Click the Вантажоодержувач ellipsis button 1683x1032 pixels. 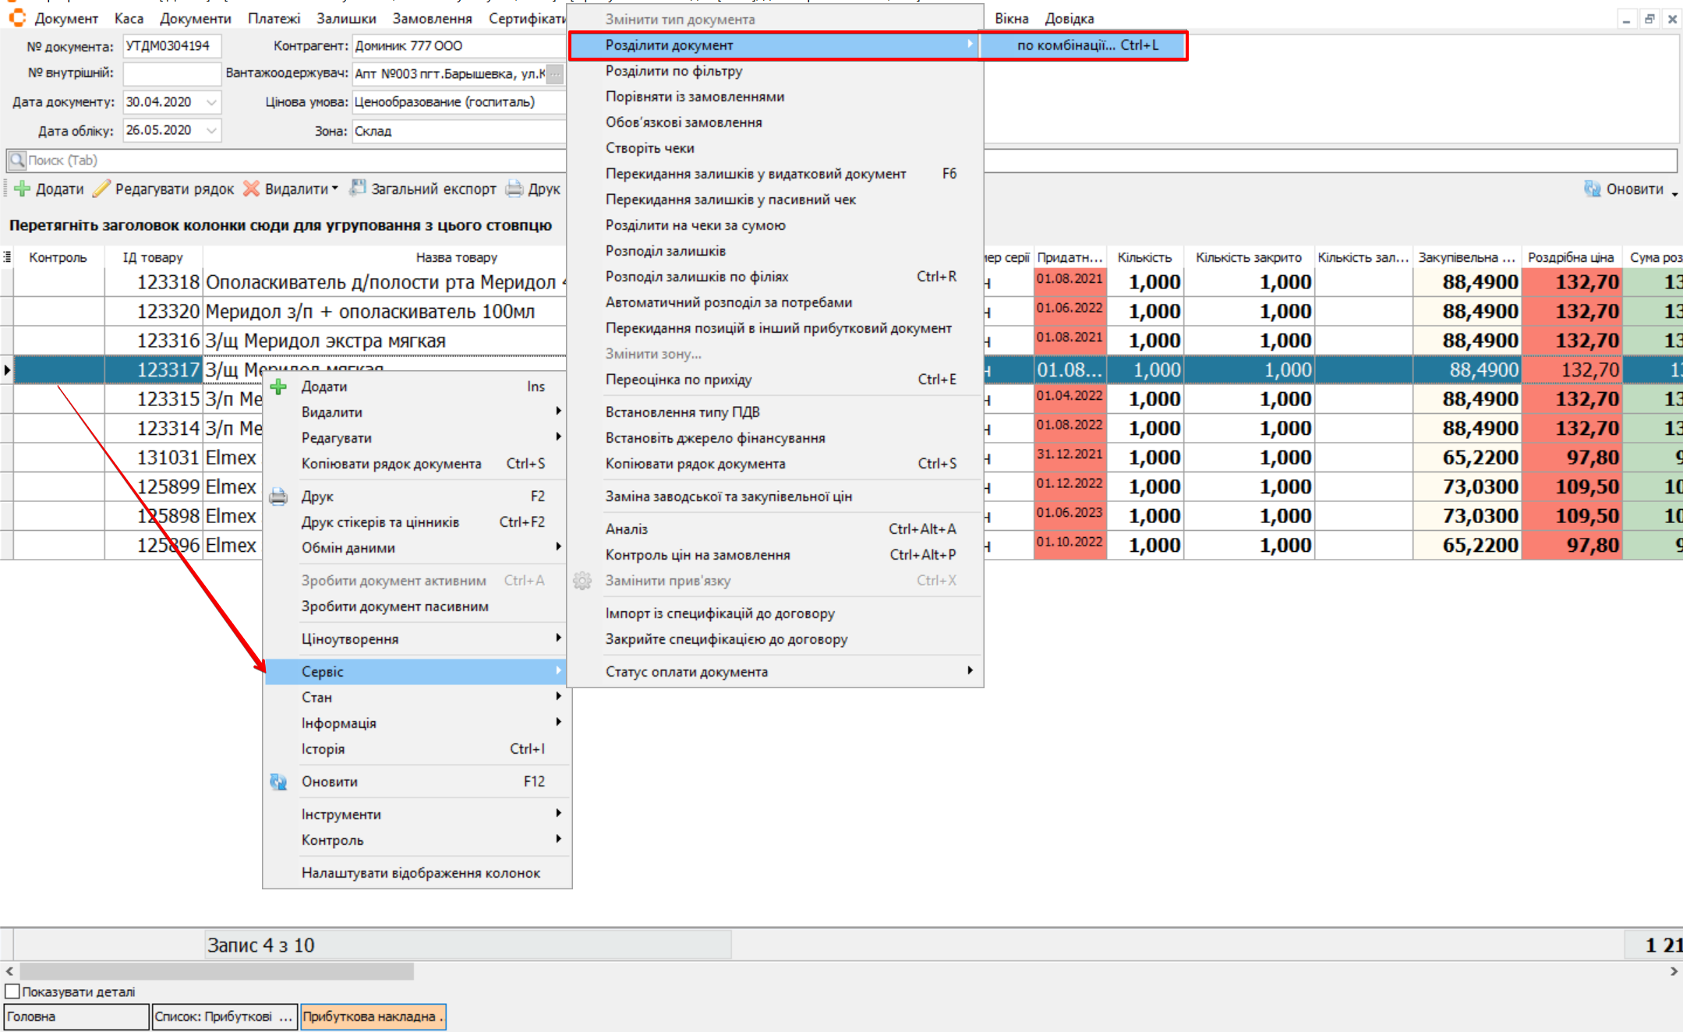pos(554,74)
